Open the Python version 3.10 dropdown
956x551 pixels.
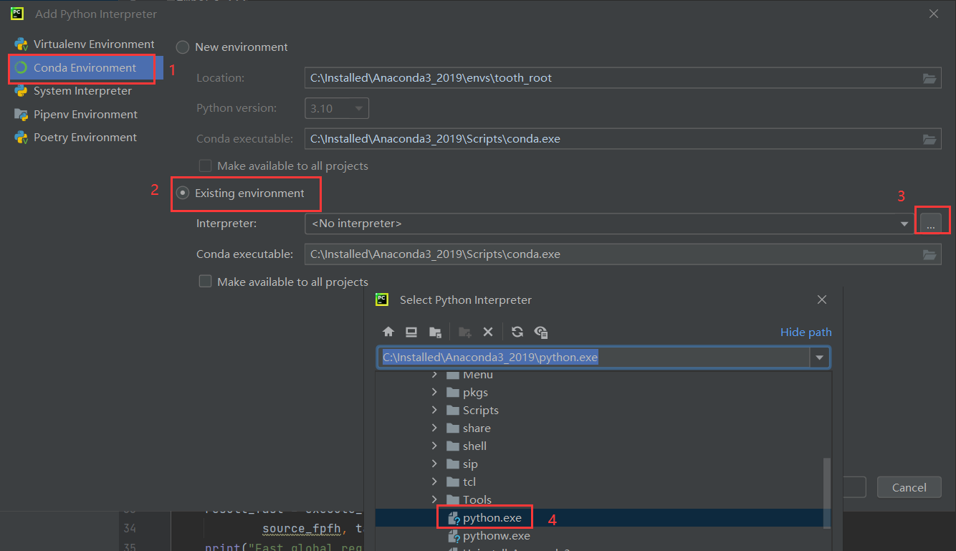click(337, 108)
